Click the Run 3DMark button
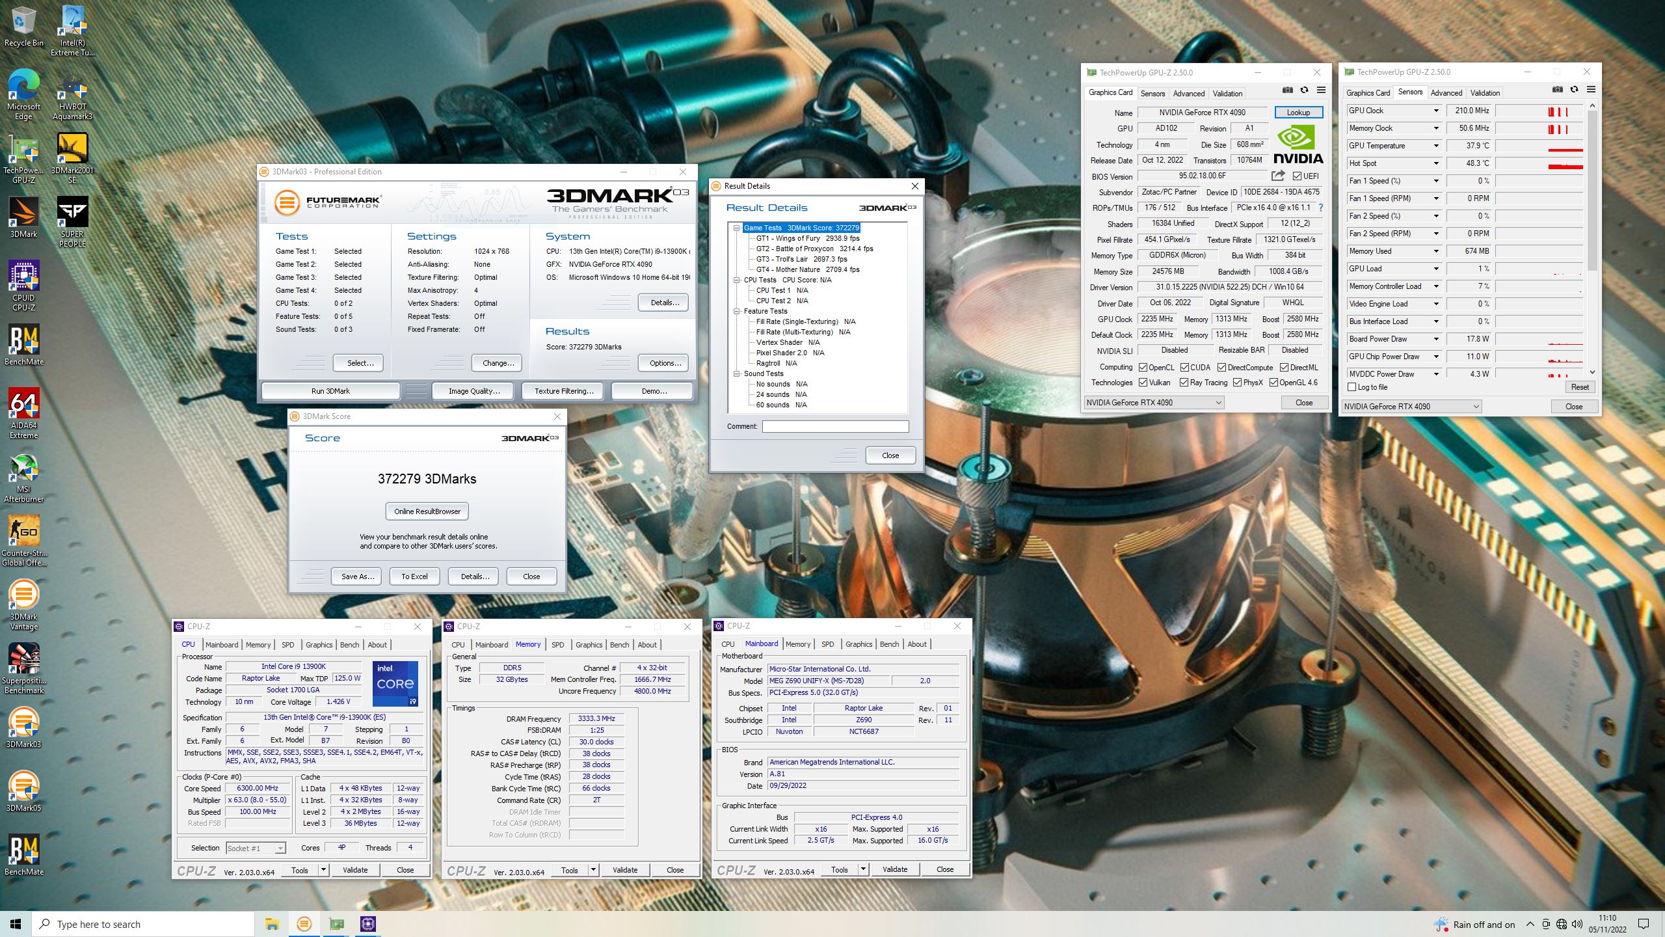The image size is (1665, 937). (330, 391)
